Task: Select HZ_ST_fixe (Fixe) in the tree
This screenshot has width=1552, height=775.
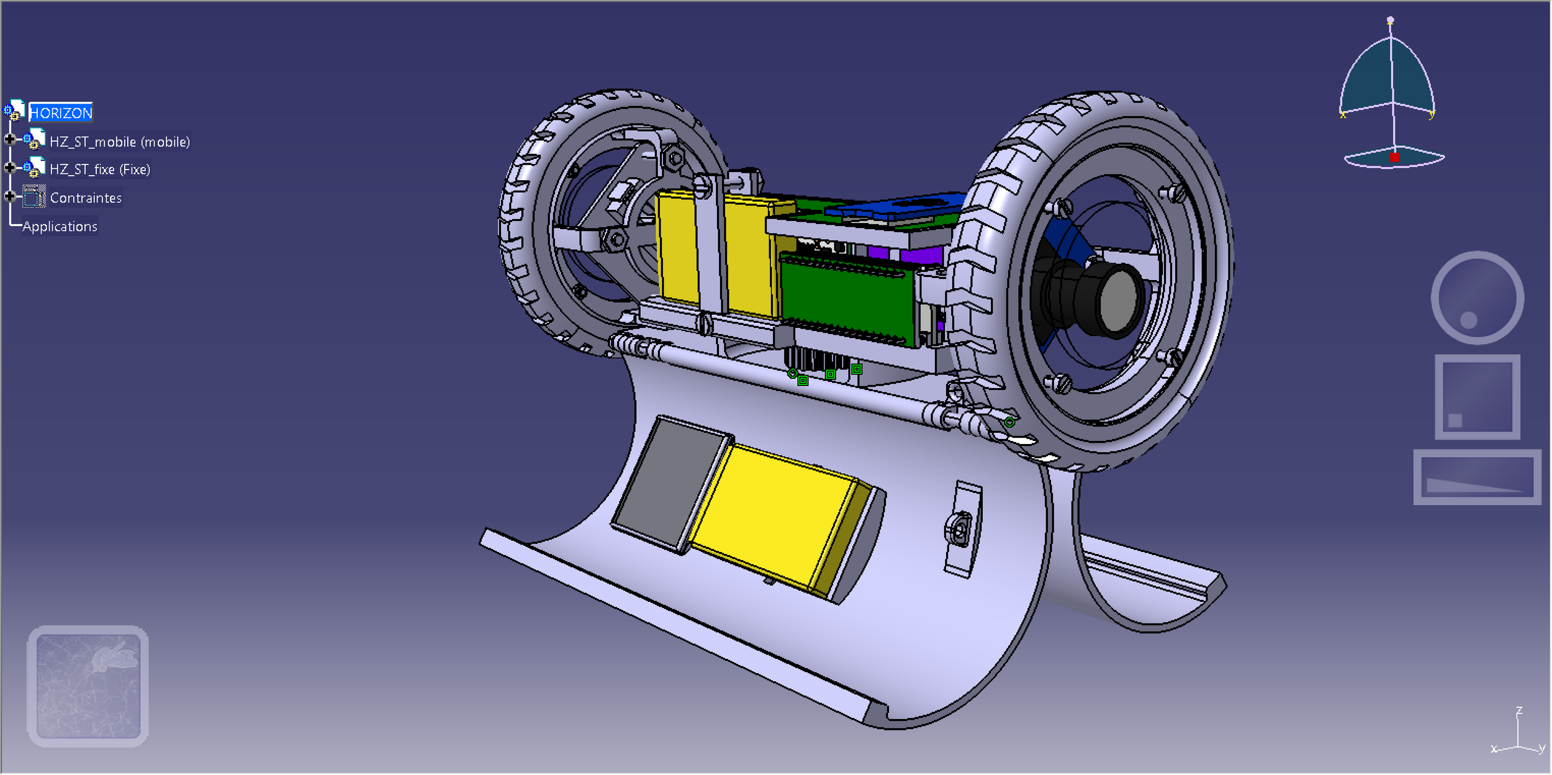Action: (100, 170)
